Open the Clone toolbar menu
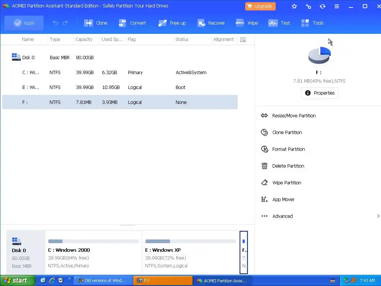The width and height of the screenshot is (381, 286). 96,23
